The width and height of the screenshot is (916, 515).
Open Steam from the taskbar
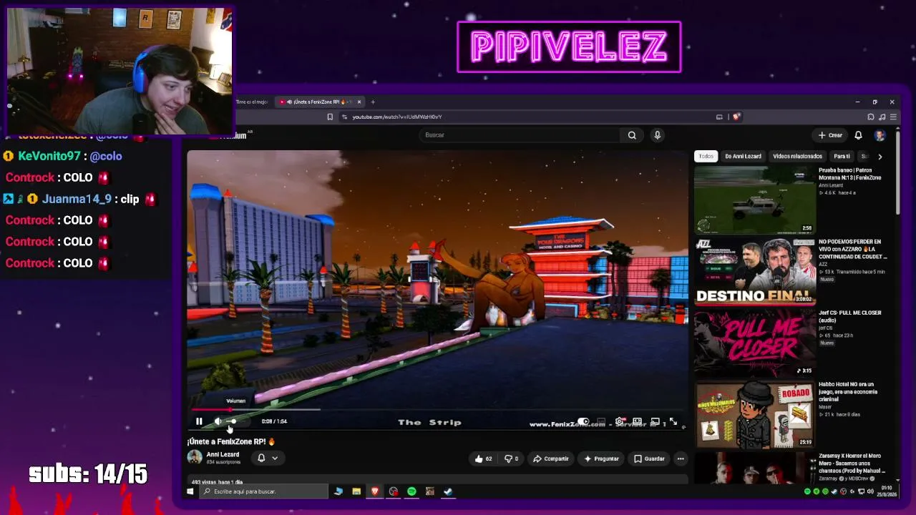(x=448, y=491)
